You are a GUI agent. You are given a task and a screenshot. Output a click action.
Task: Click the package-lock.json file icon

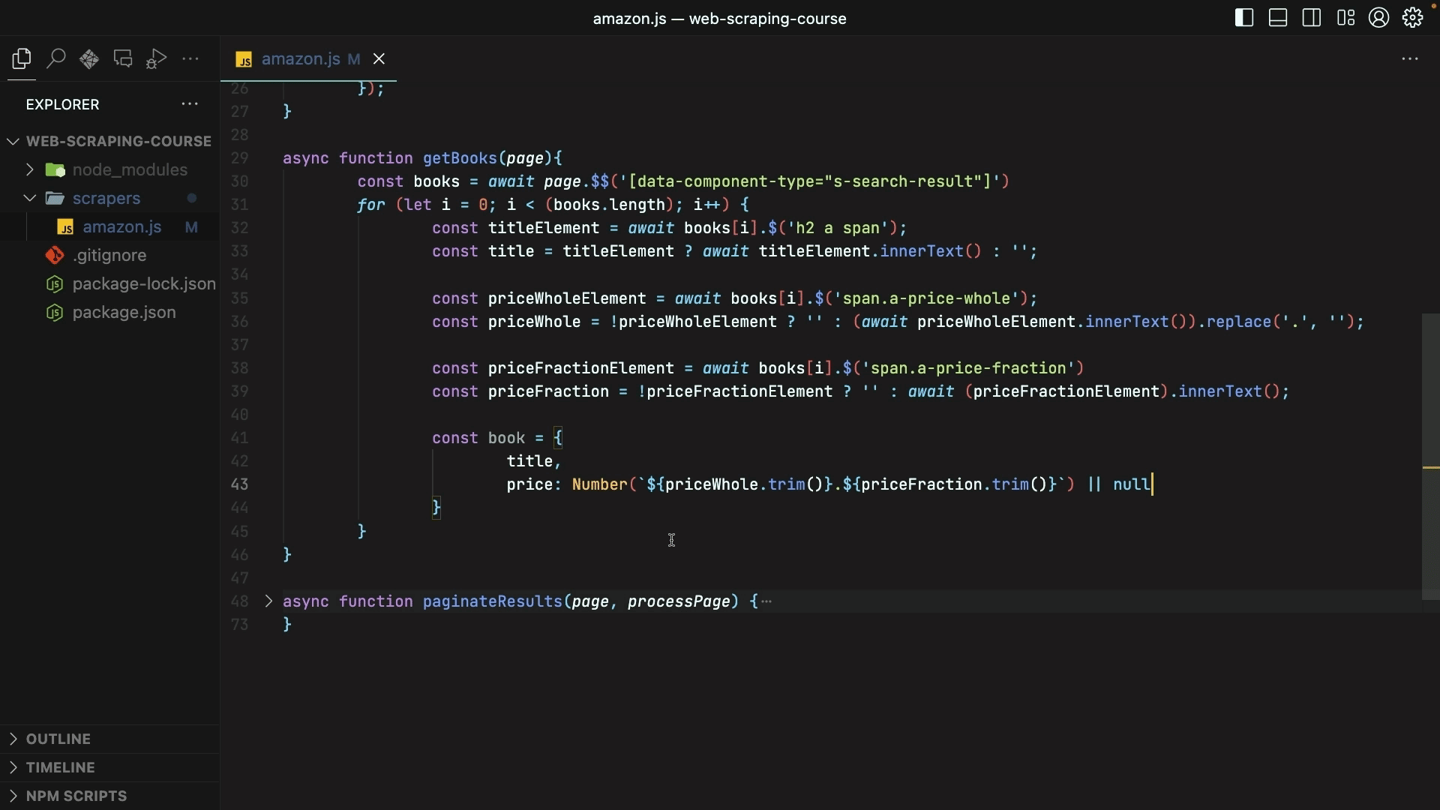(54, 283)
